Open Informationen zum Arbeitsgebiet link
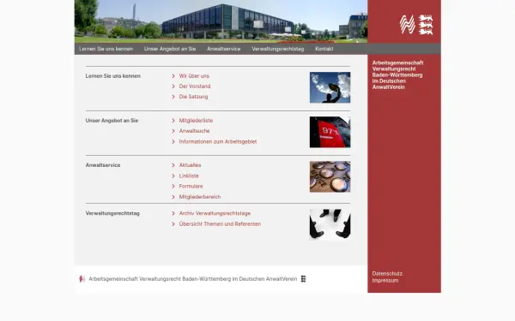The width and height of the screenshot is (515, 321). click(x=218, y=141)
